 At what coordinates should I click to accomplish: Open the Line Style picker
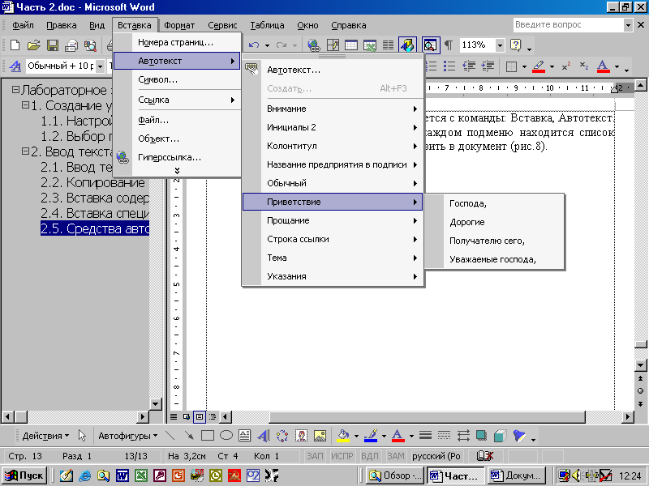coord(425,436)
